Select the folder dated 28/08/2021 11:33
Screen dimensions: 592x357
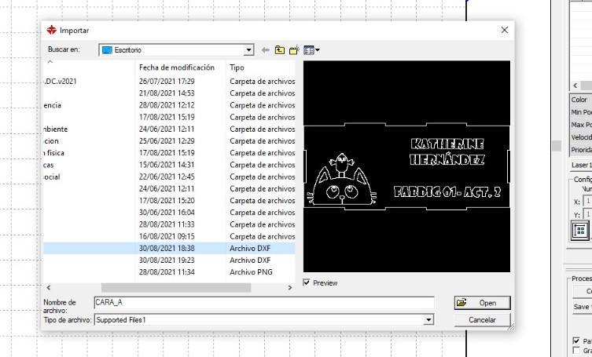pyautogui.click(x=169, y=224)
